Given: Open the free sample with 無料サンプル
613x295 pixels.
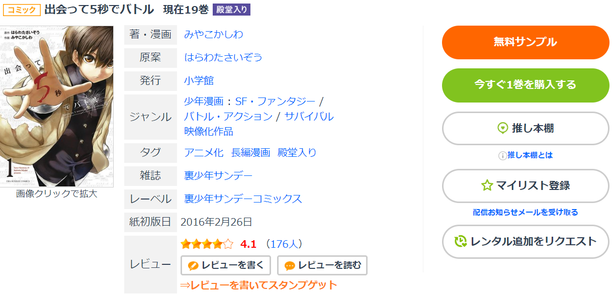Looking at the screenshot, I should point(526,42).
